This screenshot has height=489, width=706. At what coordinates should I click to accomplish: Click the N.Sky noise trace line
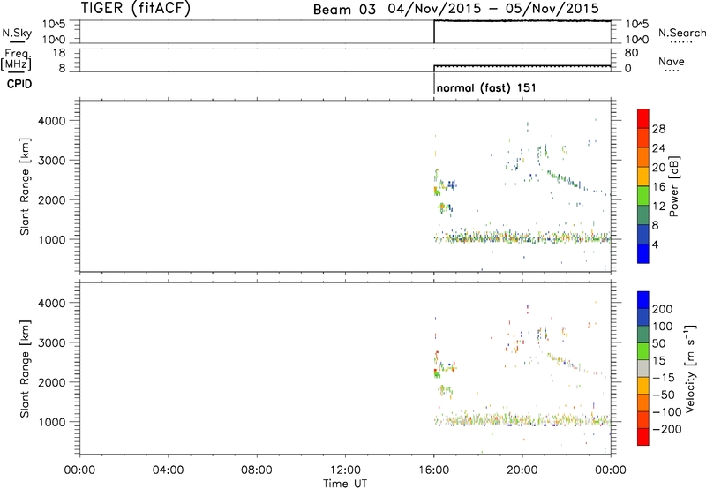pos(522,21)
